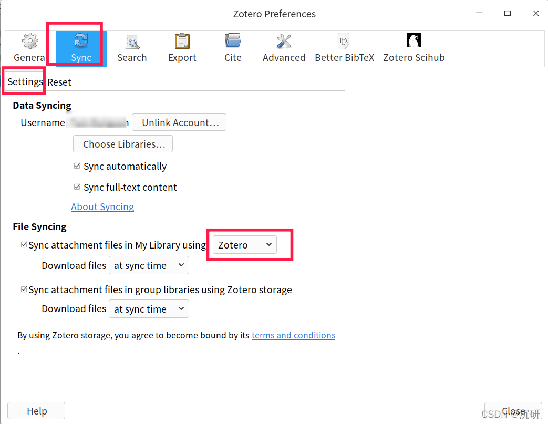548x424 pixels.
Task: Click the Choose Libraries button
Action: 123,144
